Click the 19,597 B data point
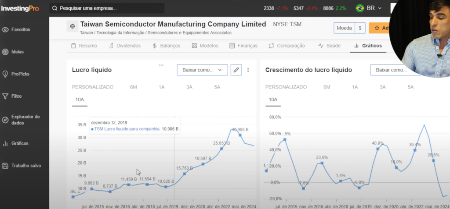Image resolution: width=450 pixels, height=209 pixels. tap(203, 164)
